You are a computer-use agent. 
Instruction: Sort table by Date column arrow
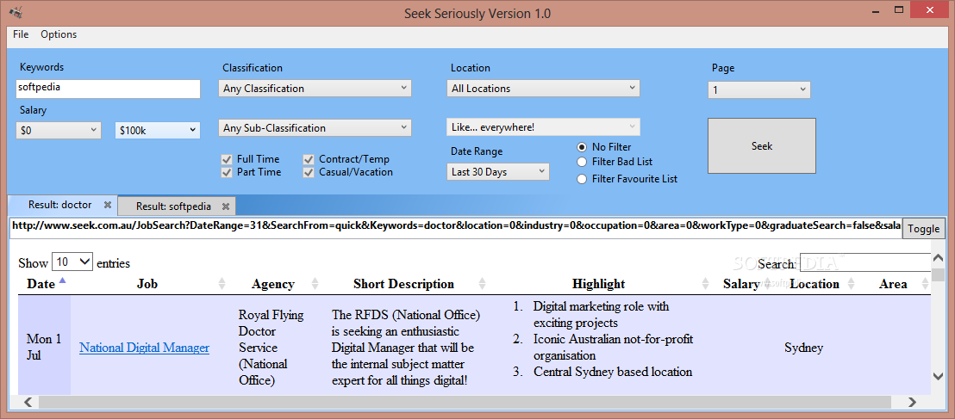click(x=63, y=281)
